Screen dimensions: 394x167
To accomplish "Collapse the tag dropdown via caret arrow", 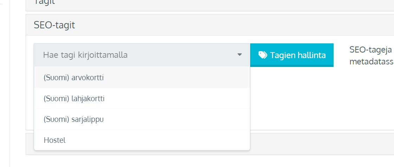I will click(239, 55).
